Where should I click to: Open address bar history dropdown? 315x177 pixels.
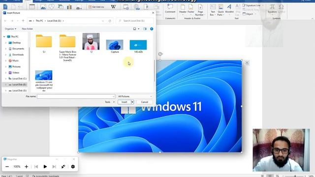[x=103, y=21]
